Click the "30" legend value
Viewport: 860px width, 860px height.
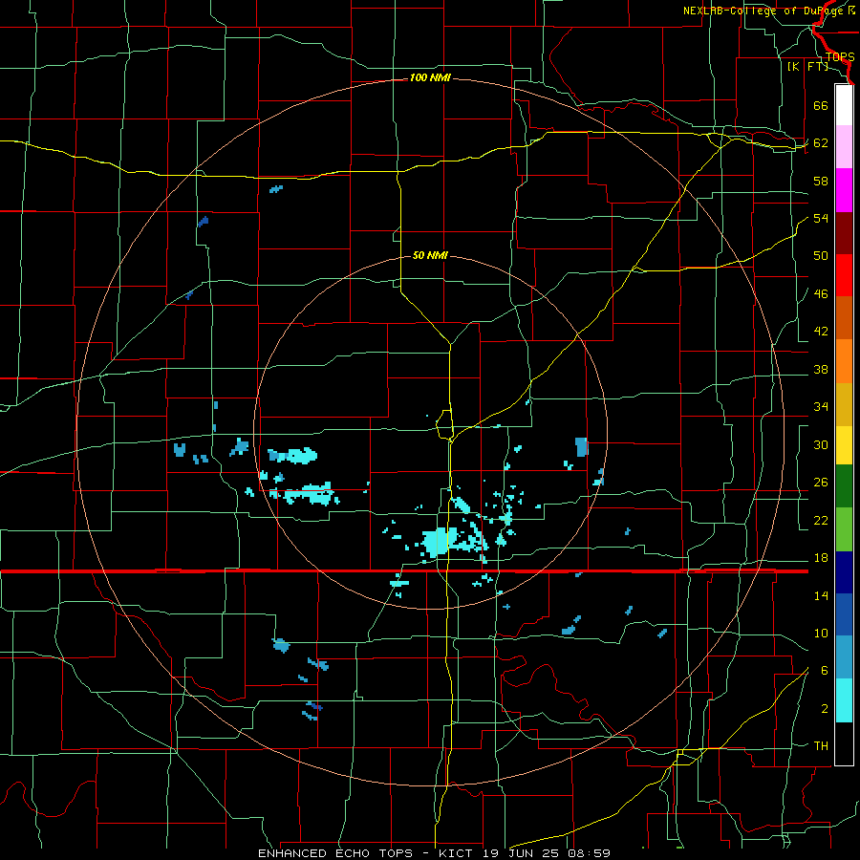[x=821, y=444]
